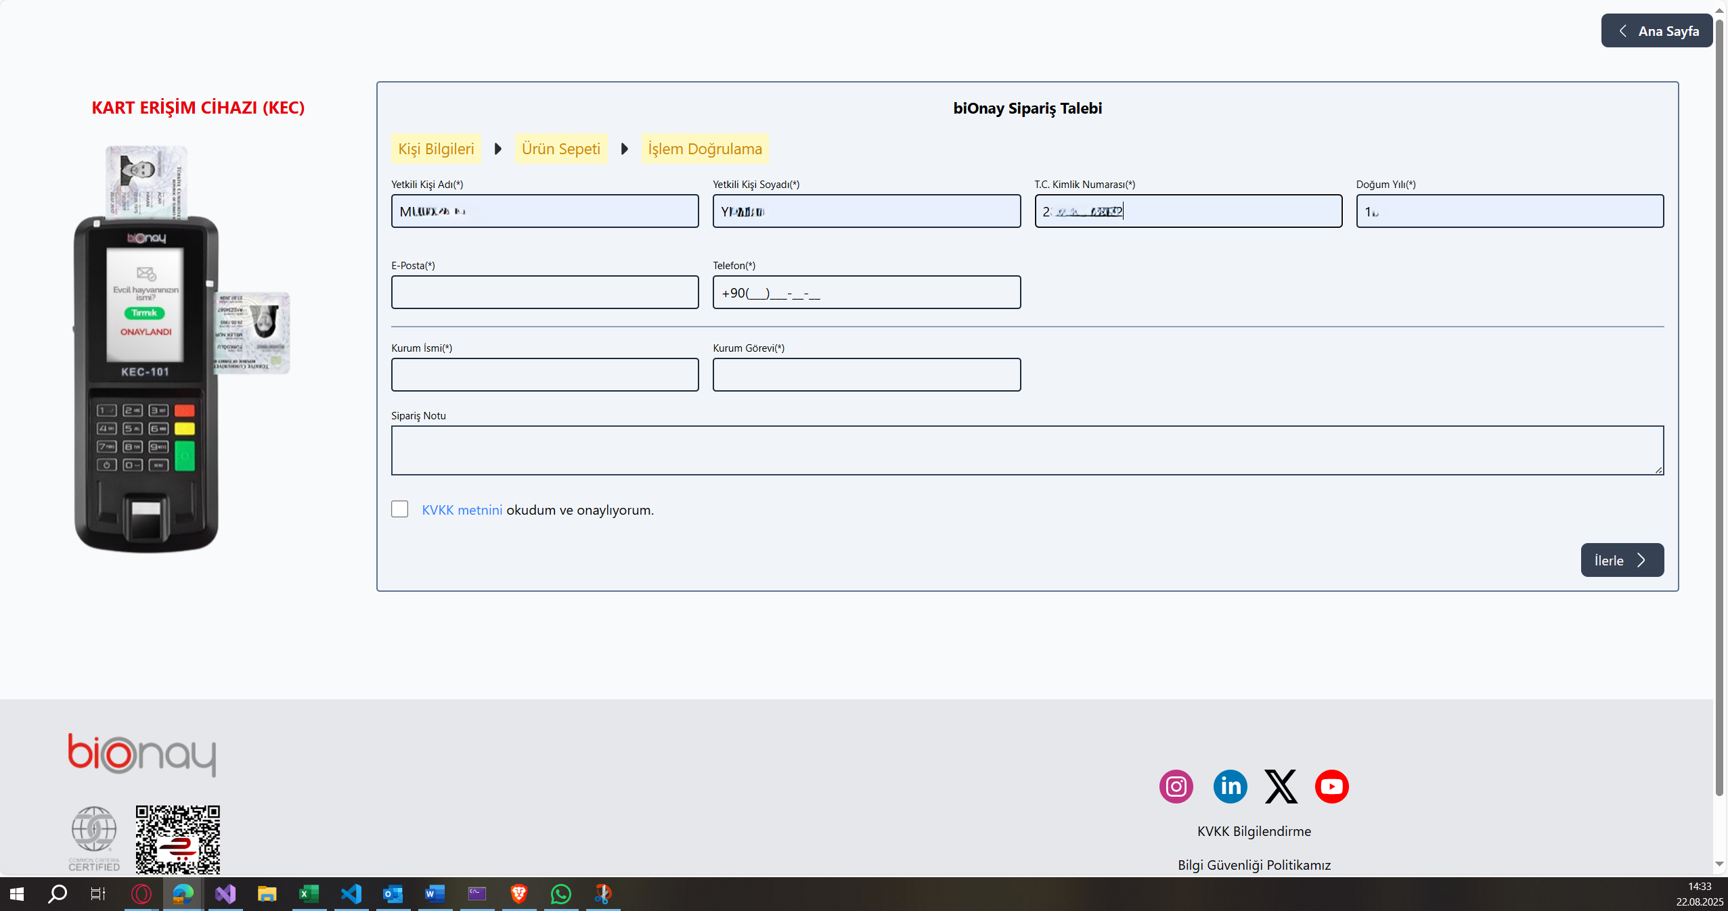Screen dimensions: 1728x911
Task: Open the LinkedIn social icon
Action: click(1230, 786)
